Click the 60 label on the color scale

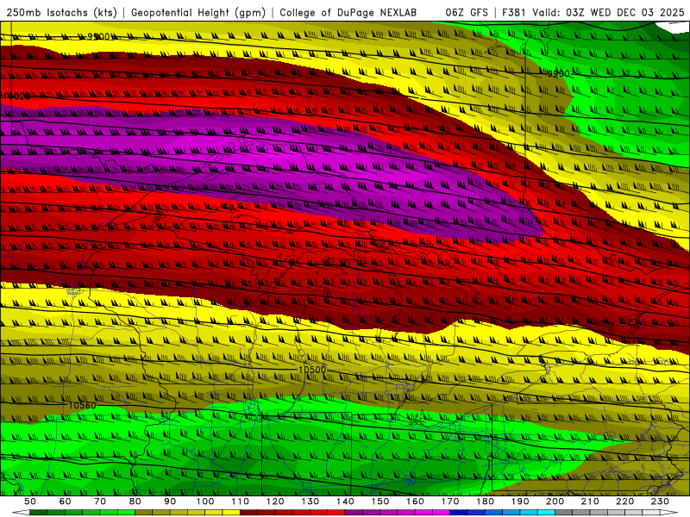66,501
